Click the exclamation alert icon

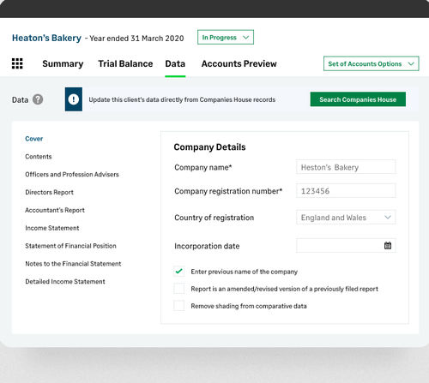tap(74, 99)
